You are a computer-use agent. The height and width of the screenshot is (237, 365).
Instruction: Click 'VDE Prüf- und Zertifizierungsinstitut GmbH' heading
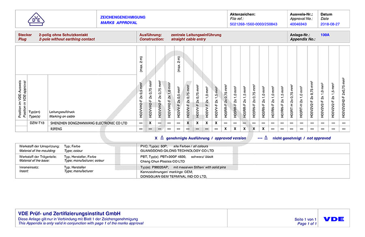tap(69, 214)
